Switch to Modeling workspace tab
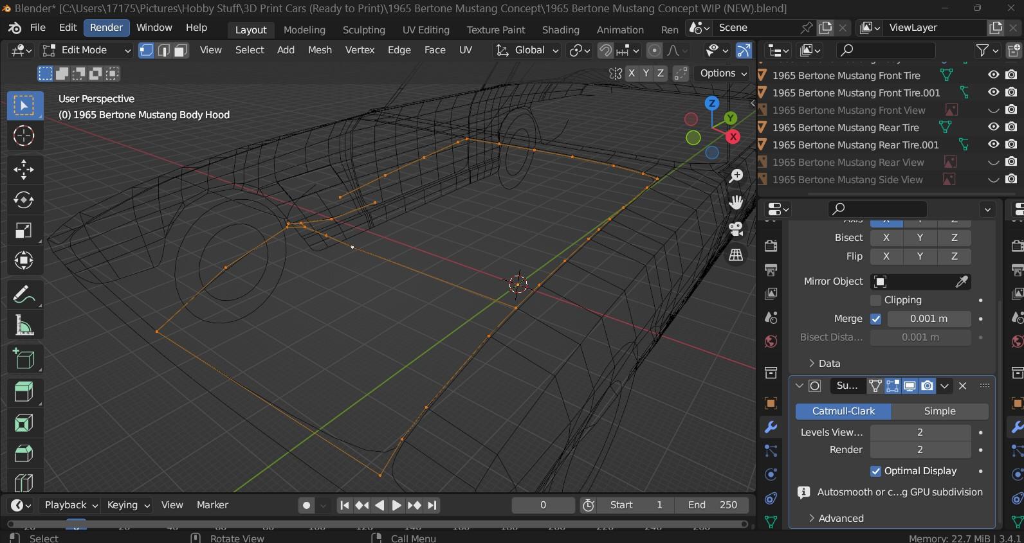This screenshot has width=1024, height=543. coord(304,30)
